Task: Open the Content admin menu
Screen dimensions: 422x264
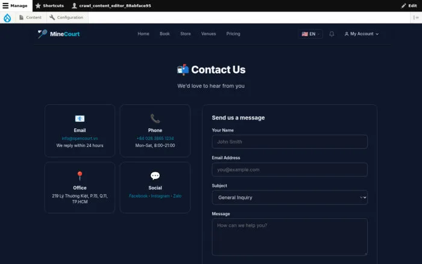Action: pos(30,17)
